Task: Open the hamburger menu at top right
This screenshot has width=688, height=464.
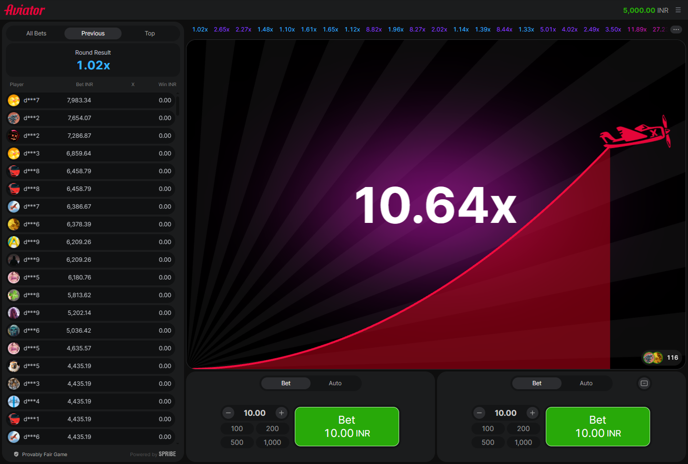Action: click(x=678, y=10)
